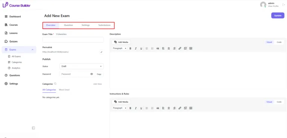Image resolution: width=287 pixels, height=138 pixels.
Task: Switch to the Overview tab
Action: [x=51, y=25]
